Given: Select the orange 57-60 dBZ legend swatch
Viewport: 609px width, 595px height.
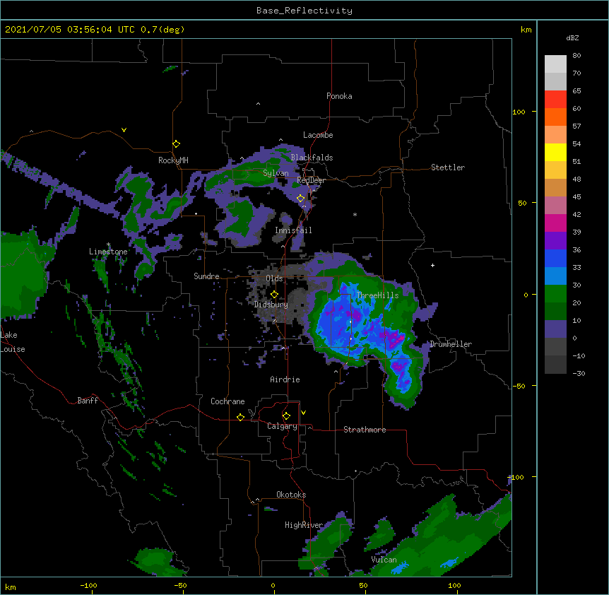Looking at the screenshot, I should [x=555, y=117].
